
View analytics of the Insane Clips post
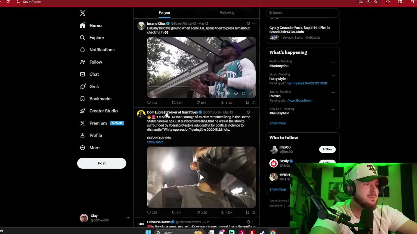pyautogui.click(x=226, y=103)
